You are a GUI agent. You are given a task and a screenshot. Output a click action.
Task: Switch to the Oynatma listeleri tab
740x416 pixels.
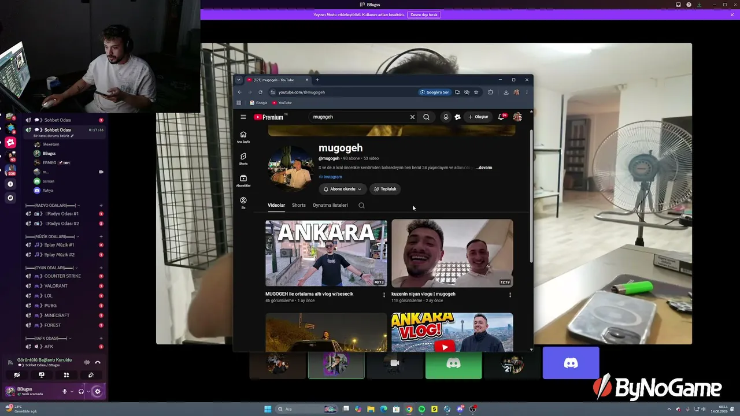pyautogui.click(x=330, y=205)
